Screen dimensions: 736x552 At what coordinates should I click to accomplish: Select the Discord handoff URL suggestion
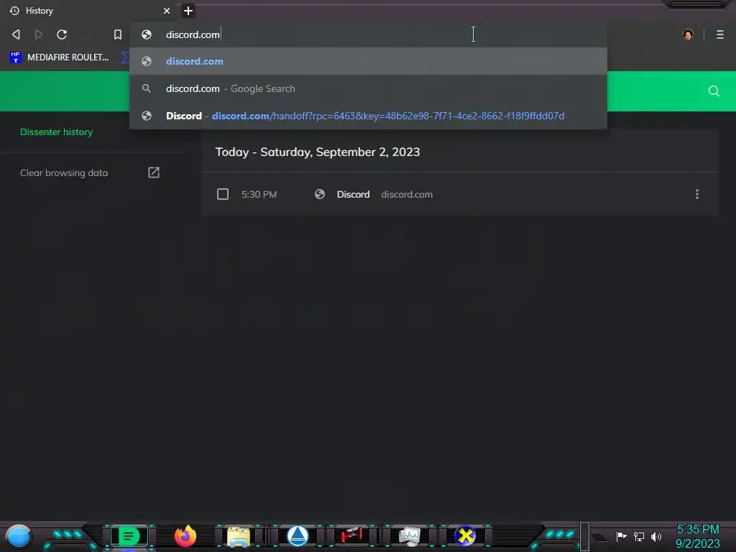[369, 116]
